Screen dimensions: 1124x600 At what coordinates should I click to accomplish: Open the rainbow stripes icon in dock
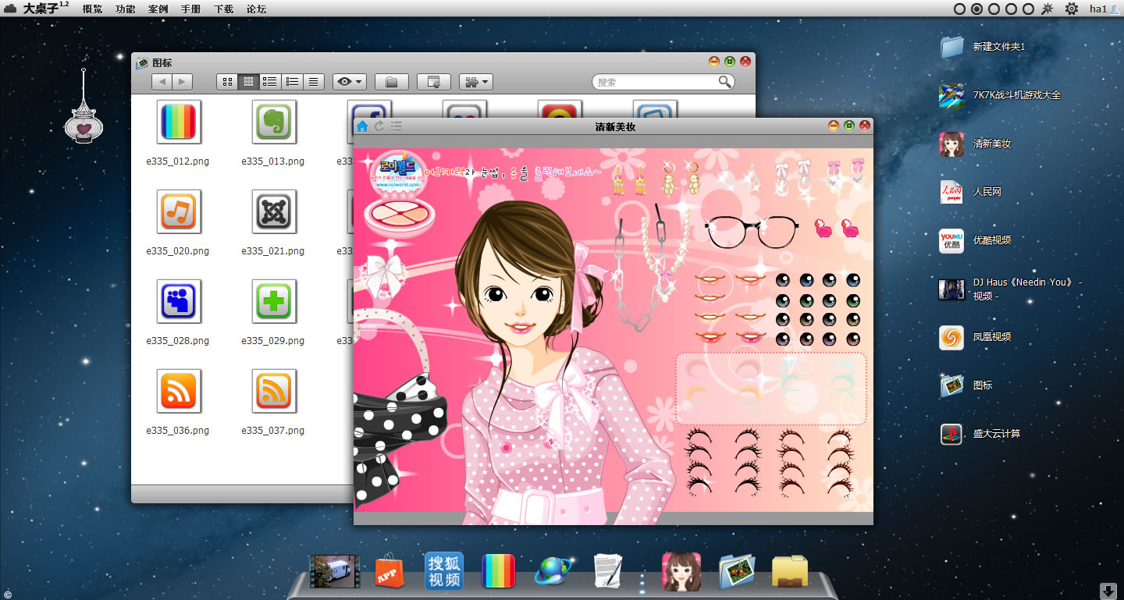coord(498,571)
